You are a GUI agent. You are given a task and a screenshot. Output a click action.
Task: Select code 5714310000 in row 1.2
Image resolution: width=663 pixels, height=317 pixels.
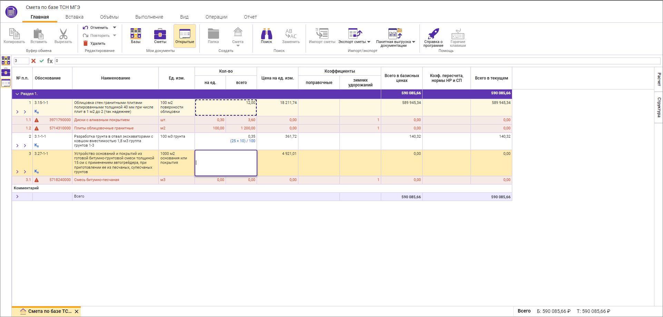tap(60, 128)
